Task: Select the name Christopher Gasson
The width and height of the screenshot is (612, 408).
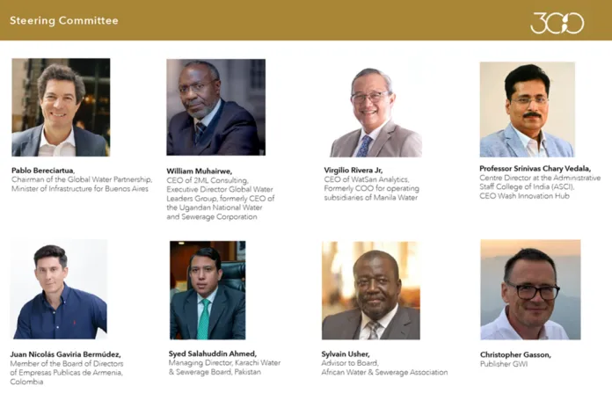Action: (515, 355)
